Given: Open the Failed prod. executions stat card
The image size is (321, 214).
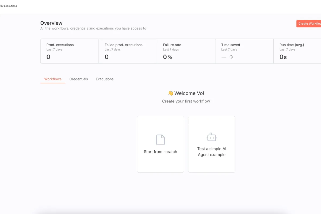Looking at the screenshot, I should (128, 51).
